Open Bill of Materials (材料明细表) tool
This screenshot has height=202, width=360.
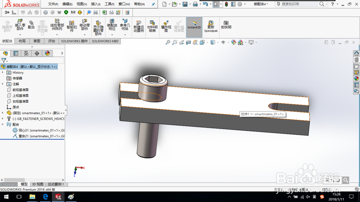152,26
